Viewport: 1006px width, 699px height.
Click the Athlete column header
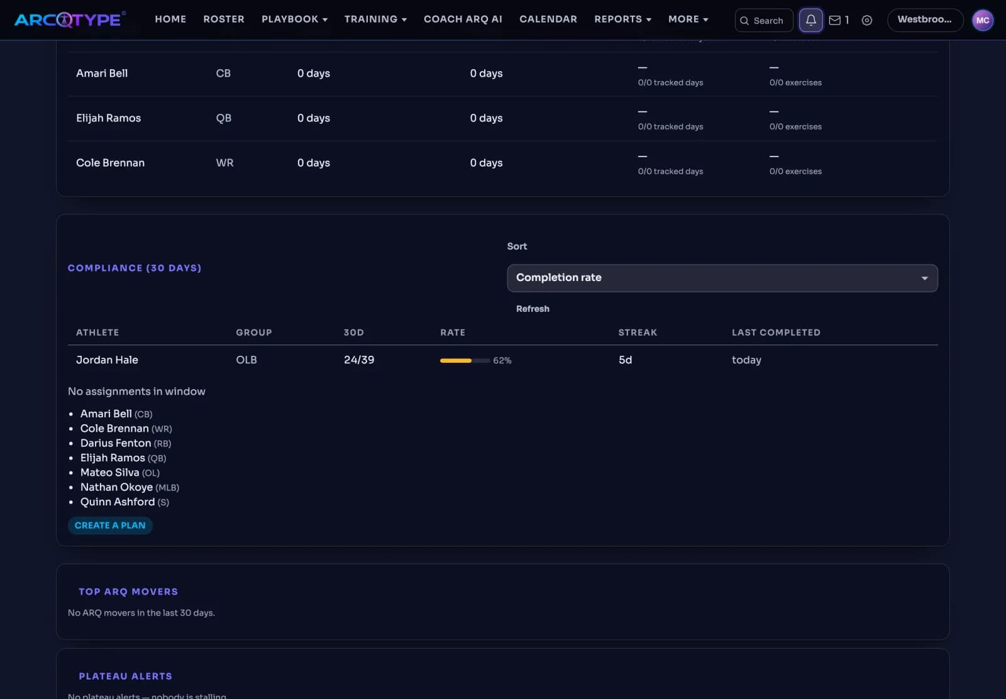point(97,333)
